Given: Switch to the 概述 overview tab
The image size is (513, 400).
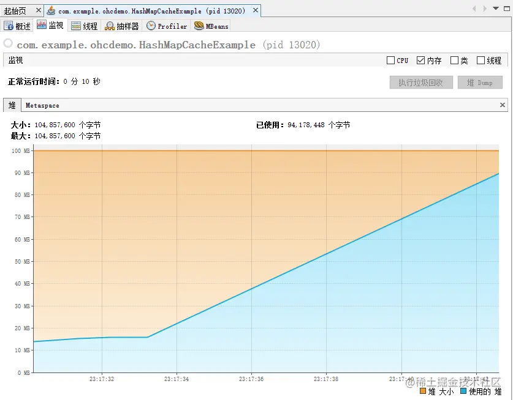Looking at the screenshot, I should pyautogui.click(x=17, y=26).
